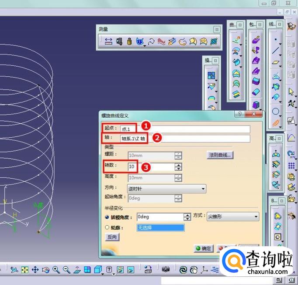The image size is (298, 285).
Task: Click the law curve graph icon
Action: (291, 138)
